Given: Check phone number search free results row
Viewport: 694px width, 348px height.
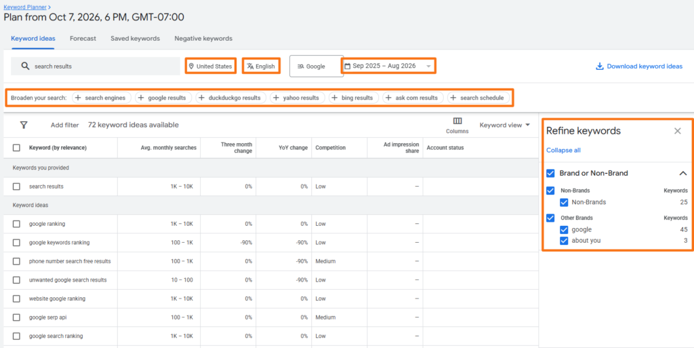Looking at the screenshot, I should click(x=16, y=261).
